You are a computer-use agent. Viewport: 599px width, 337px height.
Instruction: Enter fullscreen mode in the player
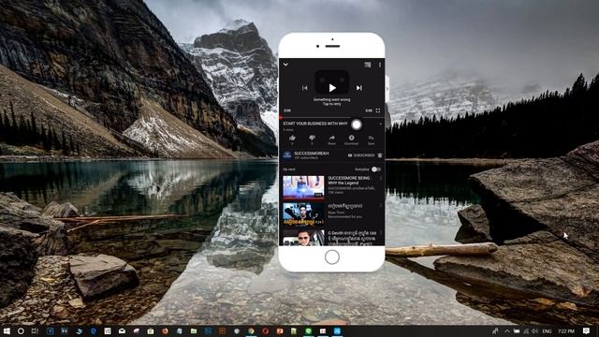click(378, 110)
